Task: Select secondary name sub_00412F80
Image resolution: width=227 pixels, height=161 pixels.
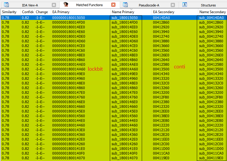Action: pyautogui.click(x=211, y=97)
